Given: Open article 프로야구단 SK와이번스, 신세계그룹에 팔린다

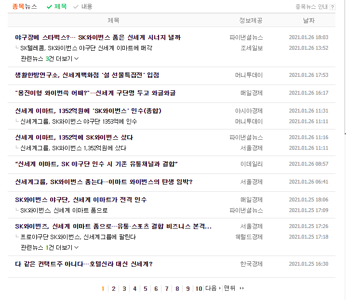Looking at the screenshot, I should (78, 237).
